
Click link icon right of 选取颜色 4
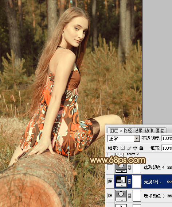169,168
